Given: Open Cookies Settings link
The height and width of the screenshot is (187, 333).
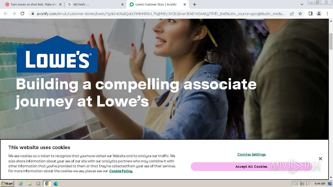Looking at the screenshot, I should click(251, 154).
